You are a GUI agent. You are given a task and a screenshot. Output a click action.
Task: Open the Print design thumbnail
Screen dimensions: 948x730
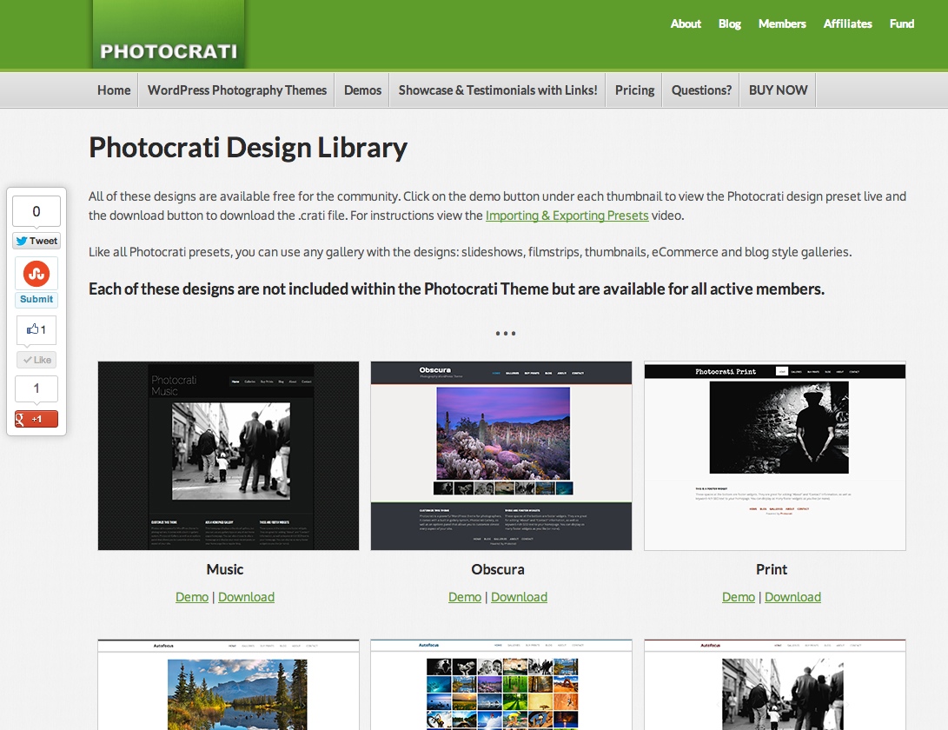pyautogui.click(x=775, y=456)
